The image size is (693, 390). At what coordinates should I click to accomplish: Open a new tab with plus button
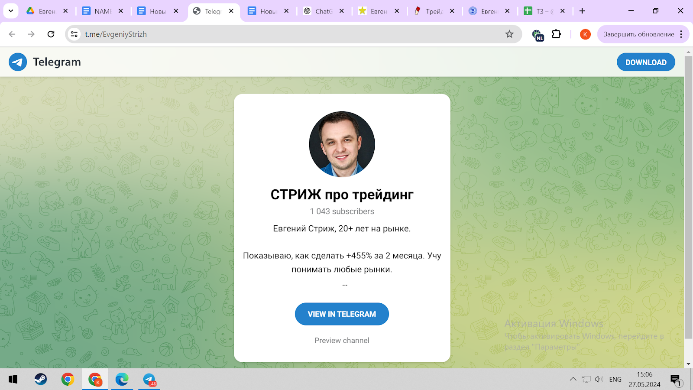tap(582, 11)
